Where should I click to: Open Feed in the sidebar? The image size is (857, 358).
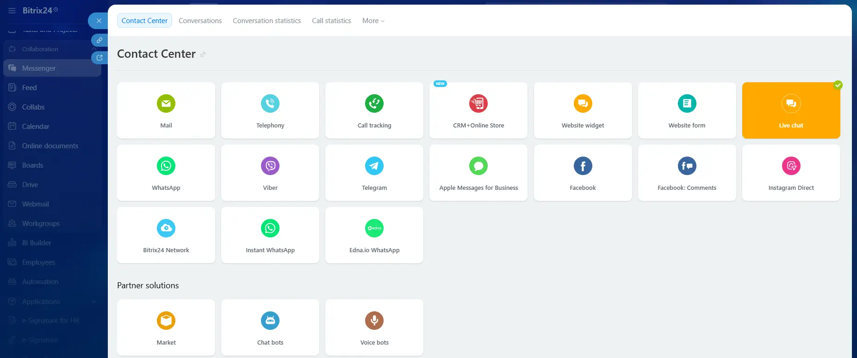52,87
